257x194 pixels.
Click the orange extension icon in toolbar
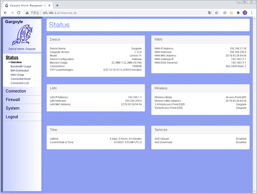[x=231, y=13]
